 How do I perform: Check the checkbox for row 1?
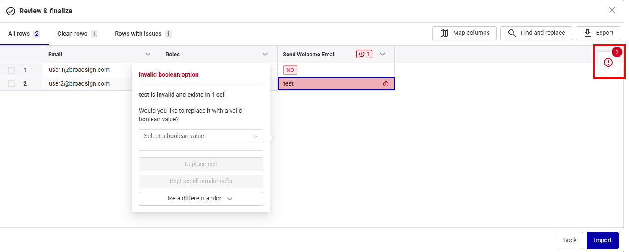(11, 70)
